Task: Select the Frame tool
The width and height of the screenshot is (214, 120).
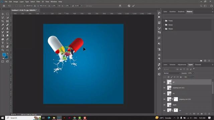Action: click(7, 21)
